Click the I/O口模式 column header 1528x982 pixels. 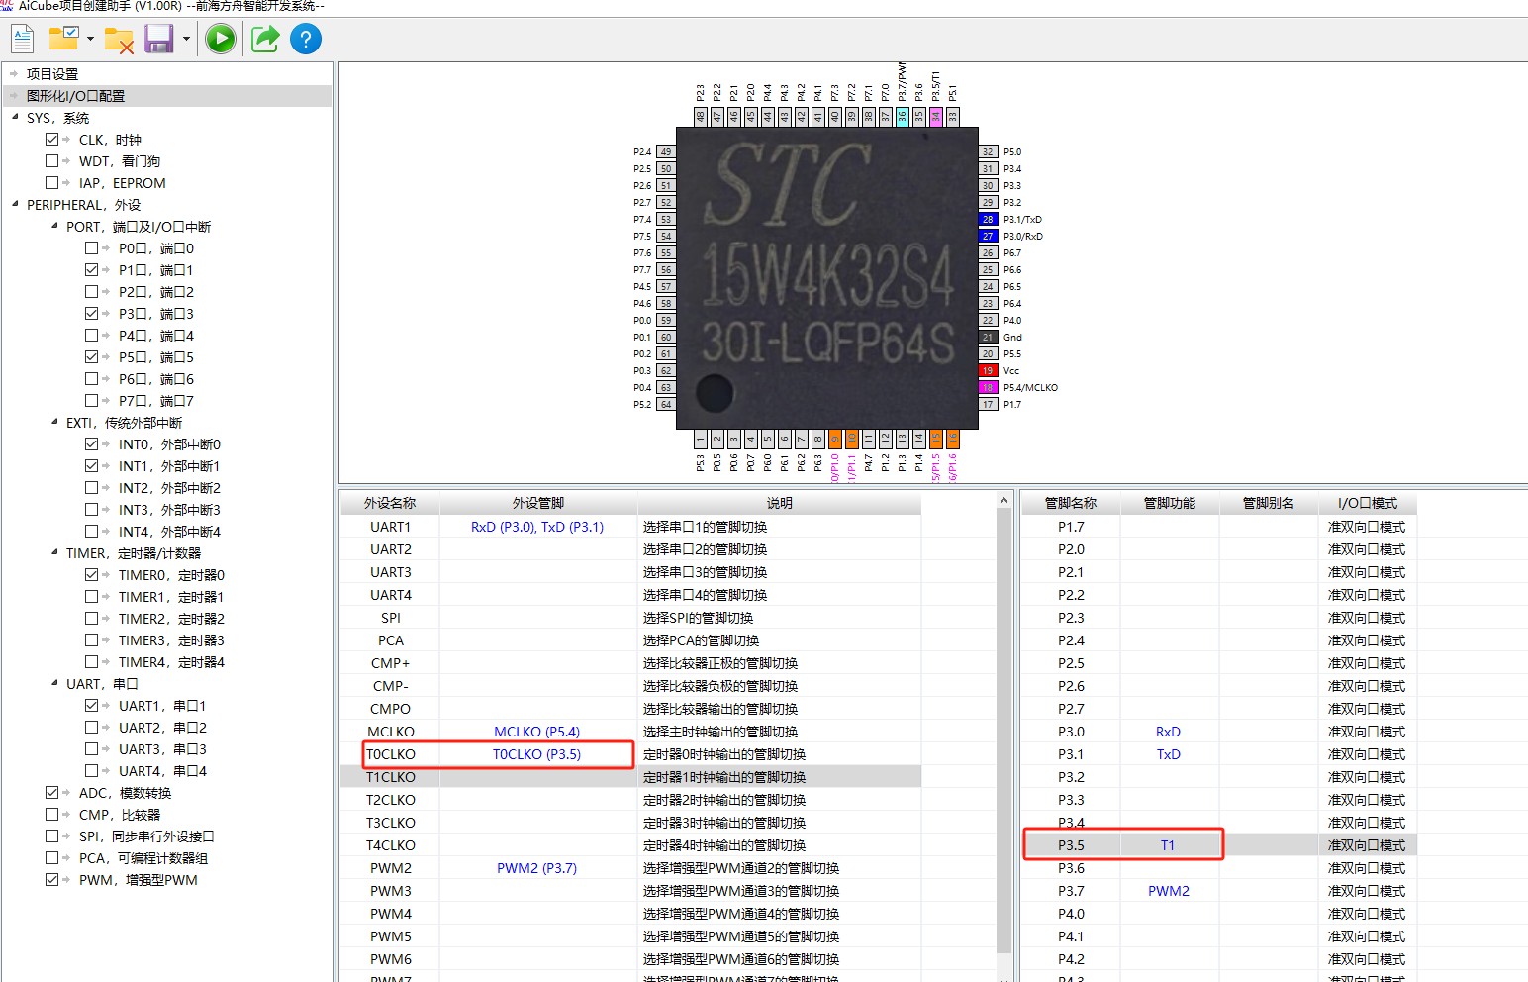(1368, 503)
